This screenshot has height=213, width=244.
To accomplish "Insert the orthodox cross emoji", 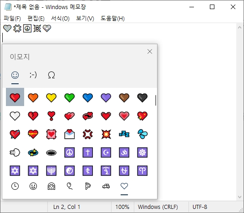I will coord(88,171).
